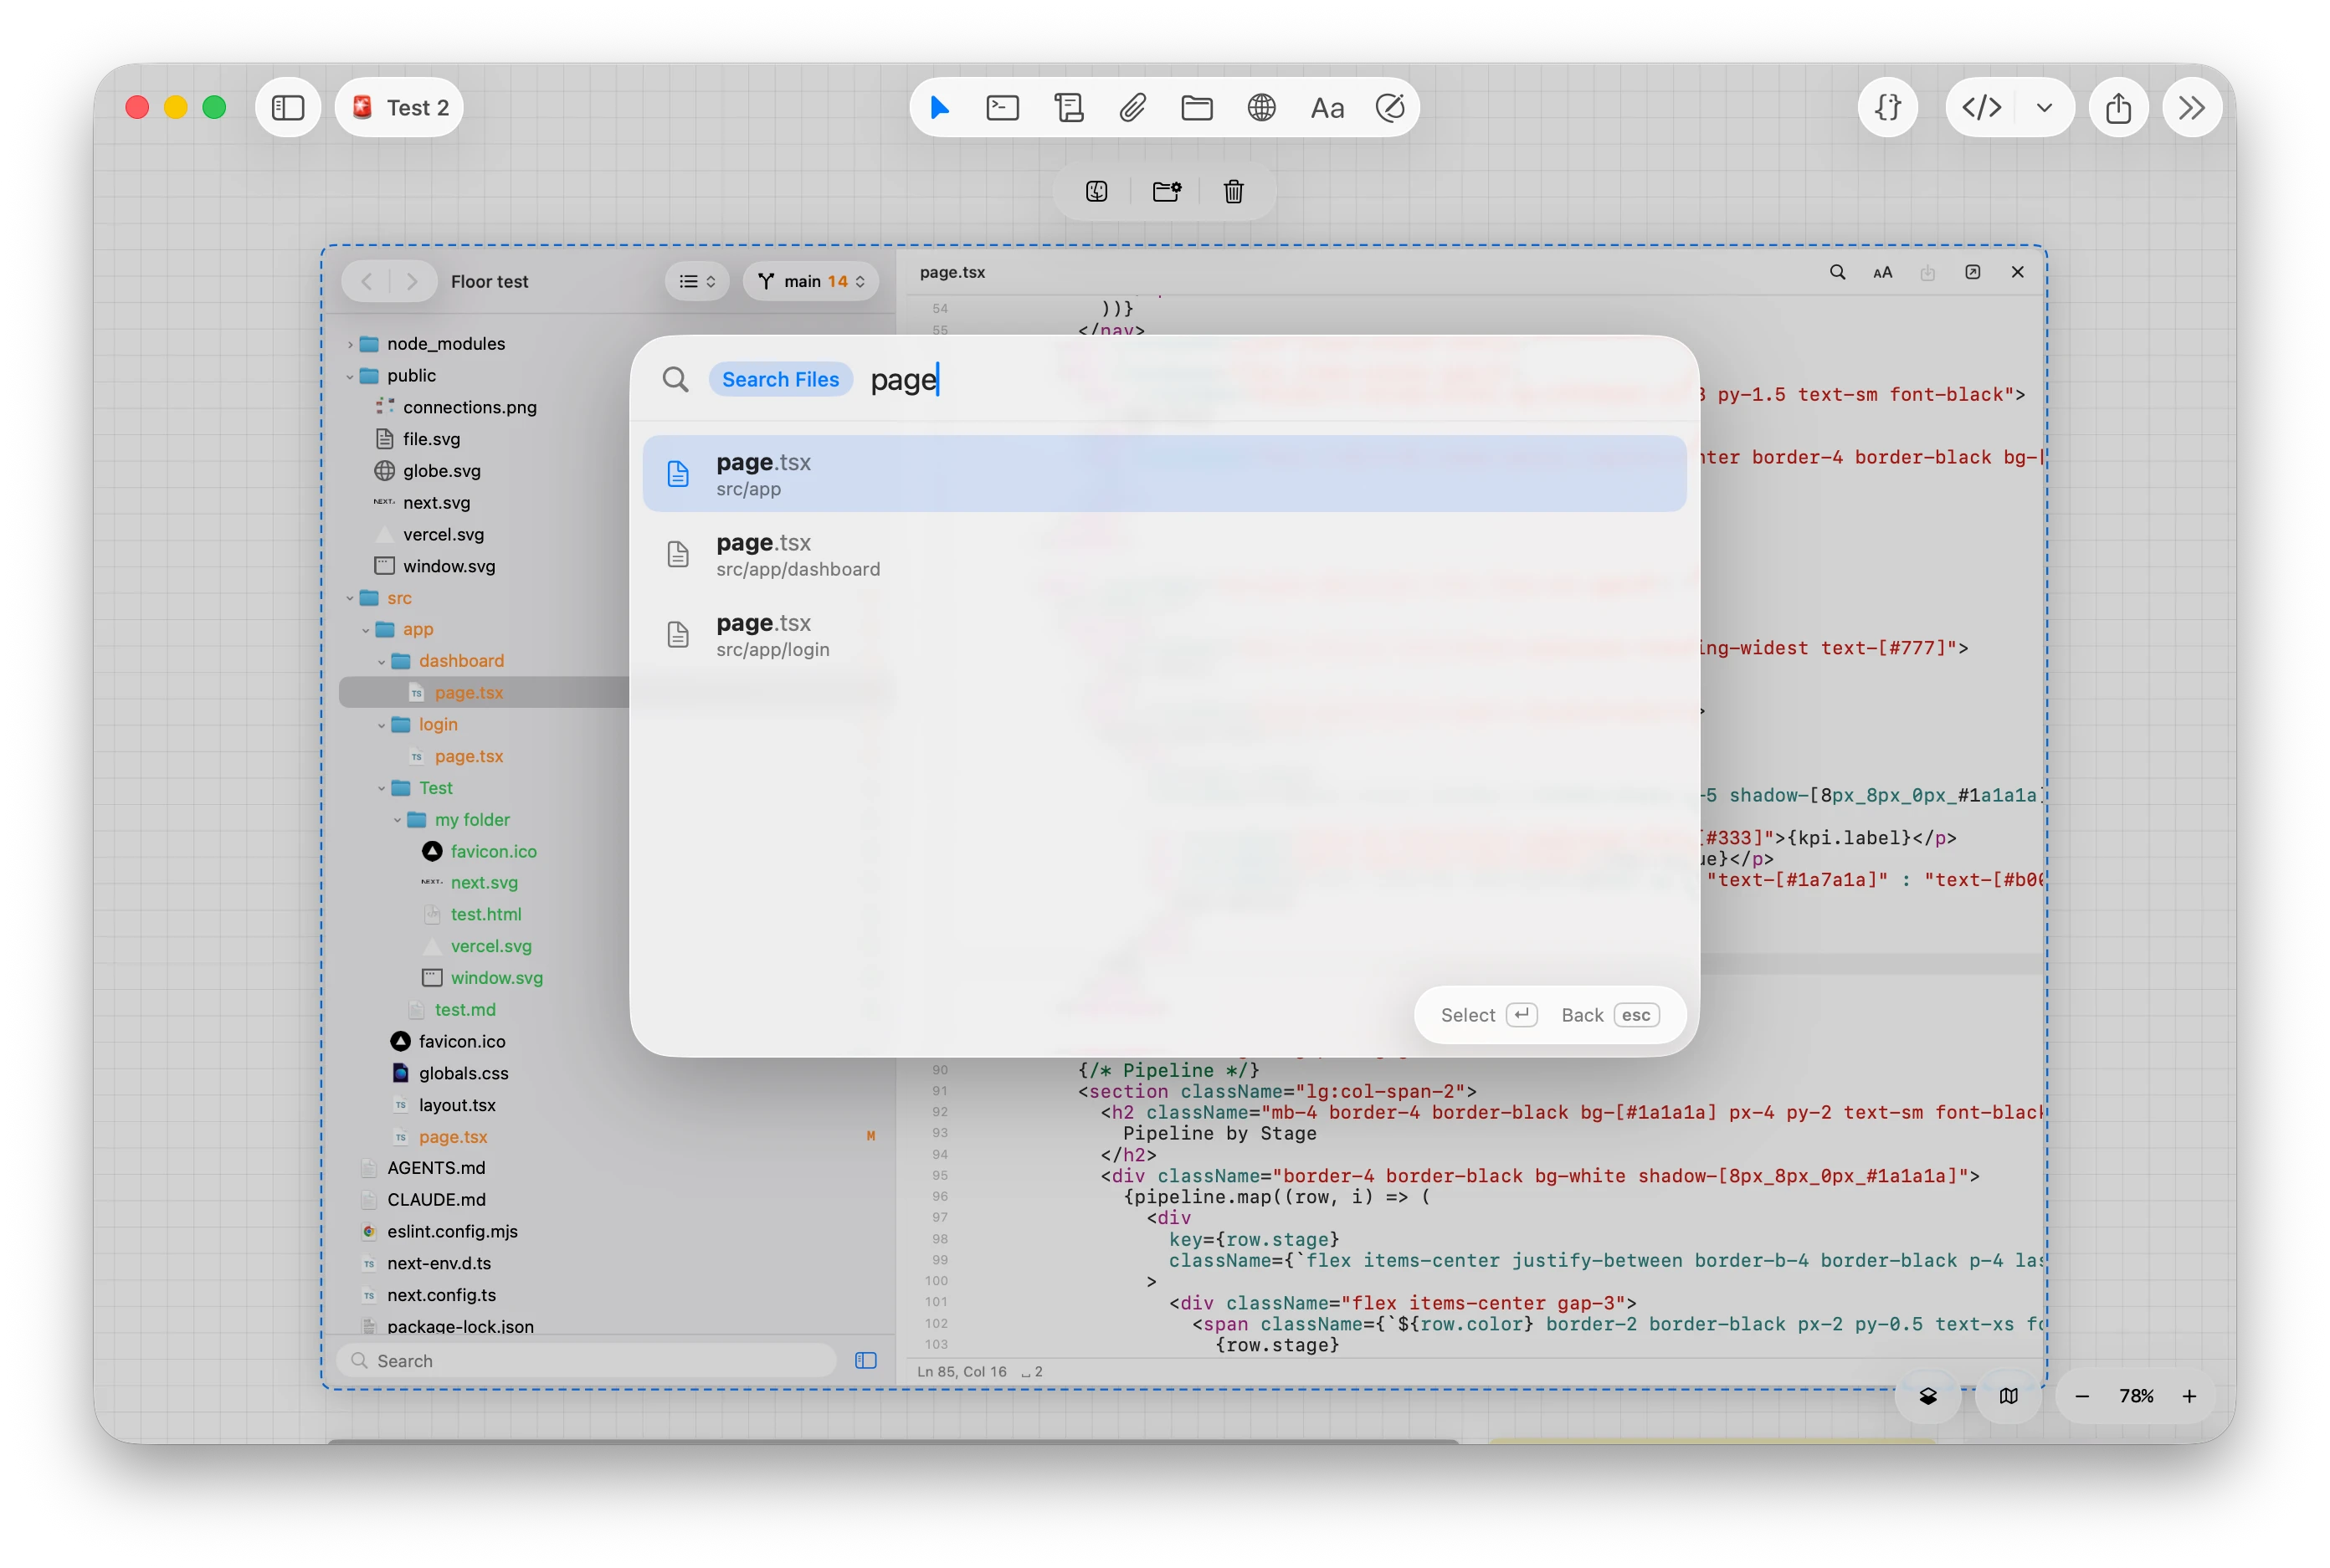Click the Back esc button
This screenshot has height=1568, width=2330.
pyautogui.click(x=1610, y=1015)
